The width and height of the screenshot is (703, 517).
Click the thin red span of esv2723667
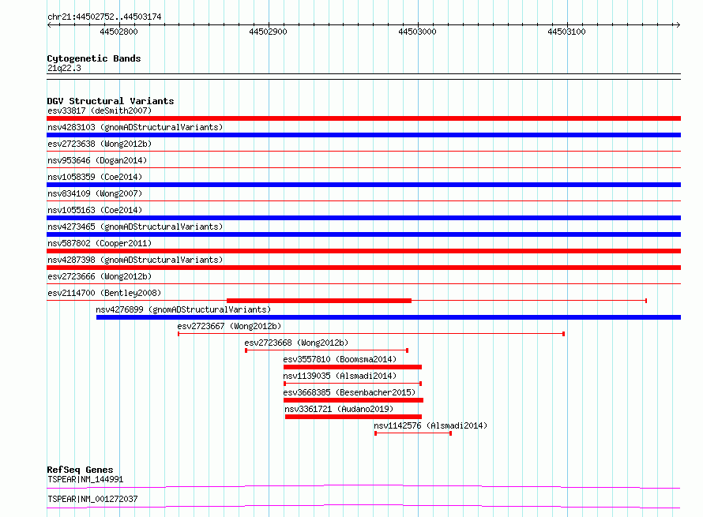click(x=371, y=334)
